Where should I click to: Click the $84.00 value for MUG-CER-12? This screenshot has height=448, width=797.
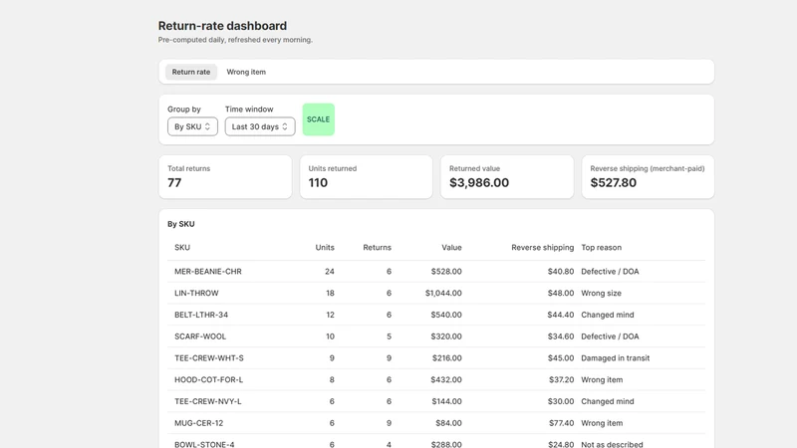(x=448, y=423)
